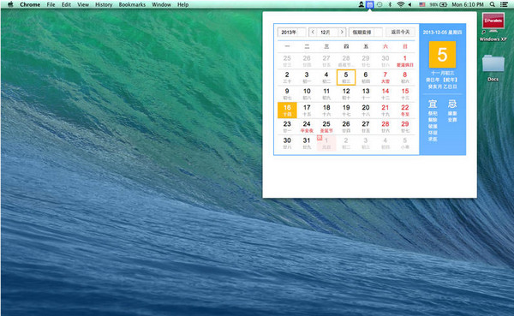Screen dimensions: 514x316
Task: Open the 假期安排 holiday schedule dropdown
Action: tap(366, 33)
